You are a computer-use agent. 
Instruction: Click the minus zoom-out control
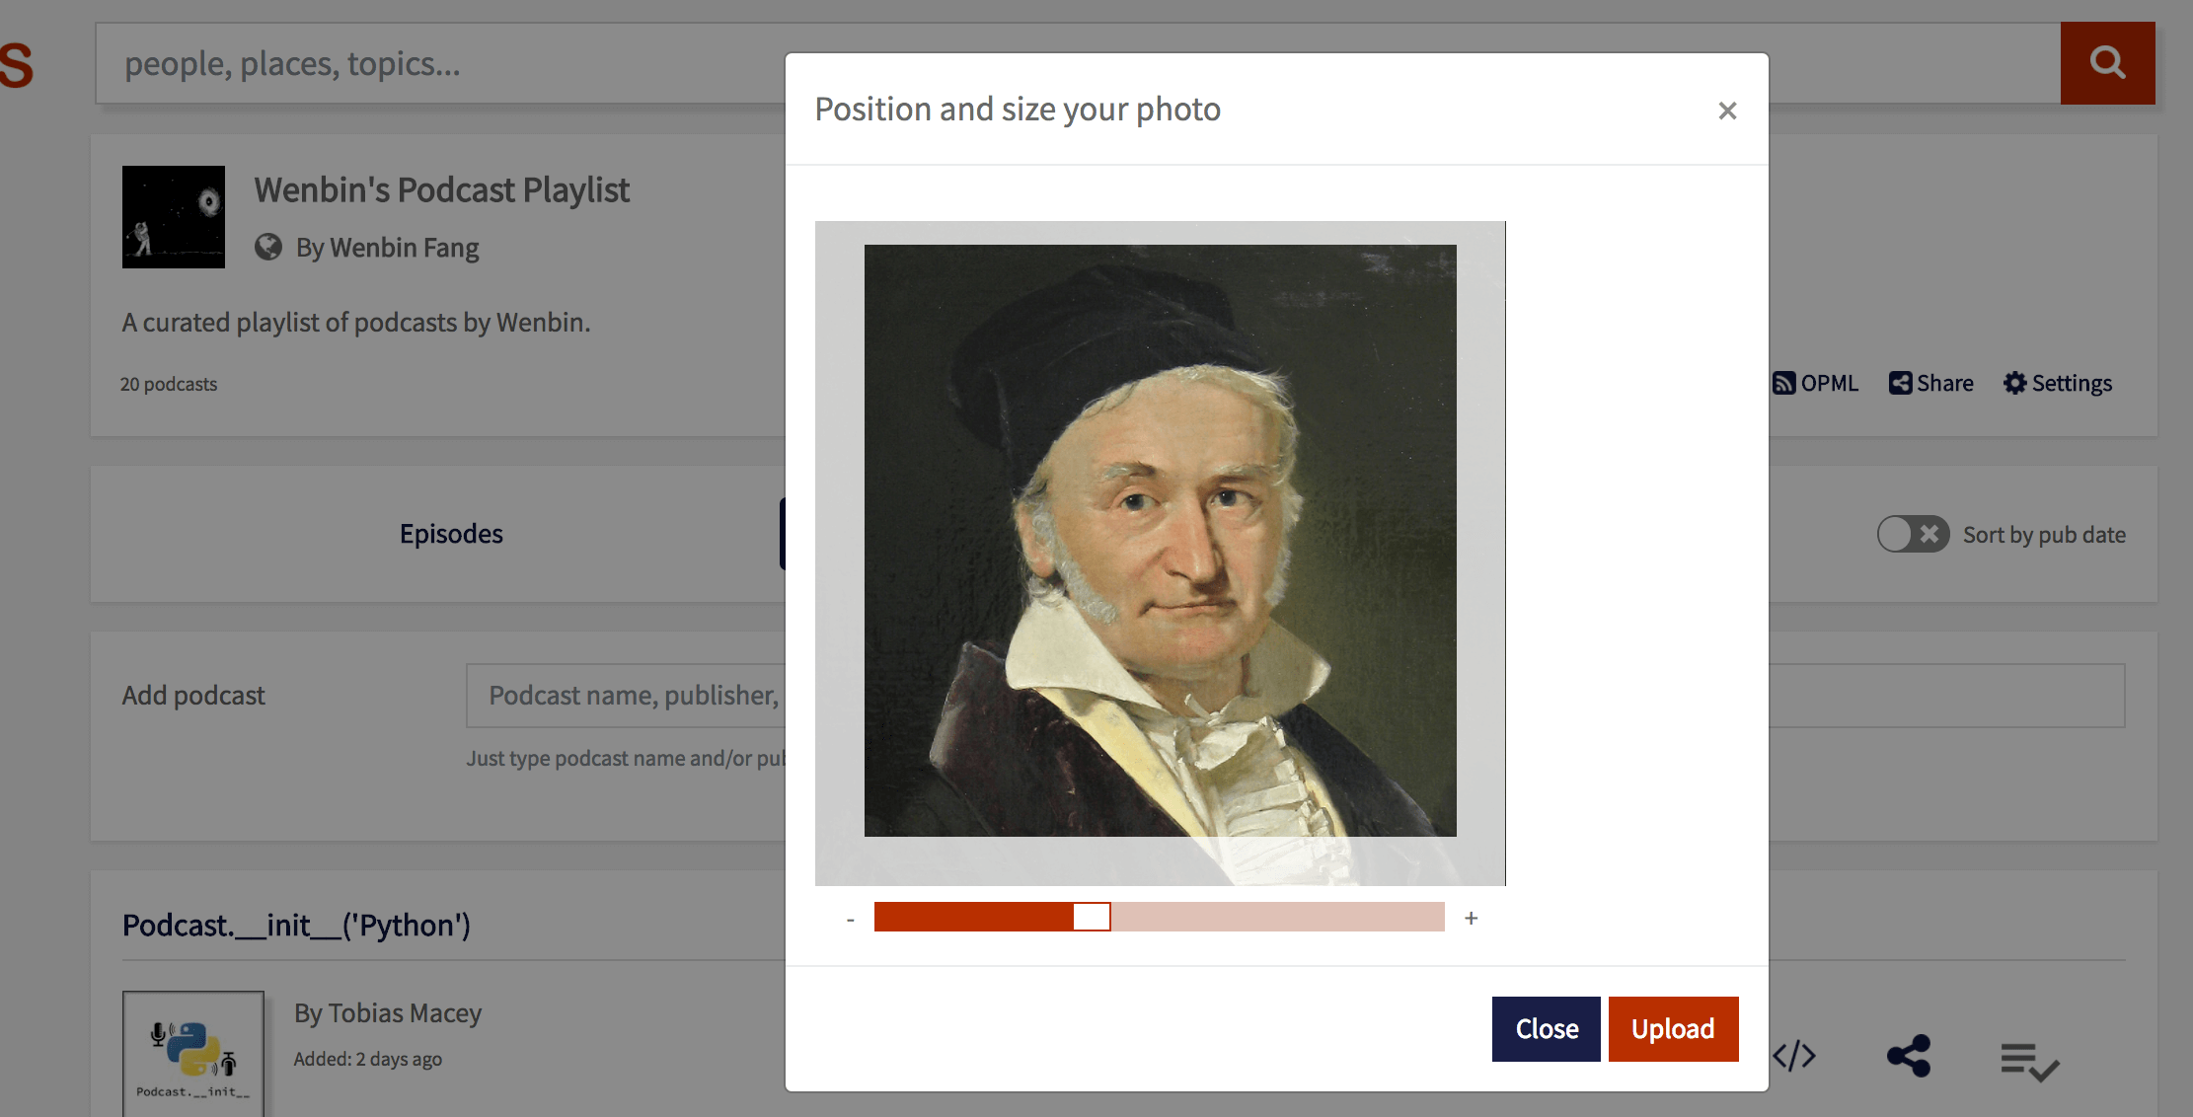coord(850,919)
